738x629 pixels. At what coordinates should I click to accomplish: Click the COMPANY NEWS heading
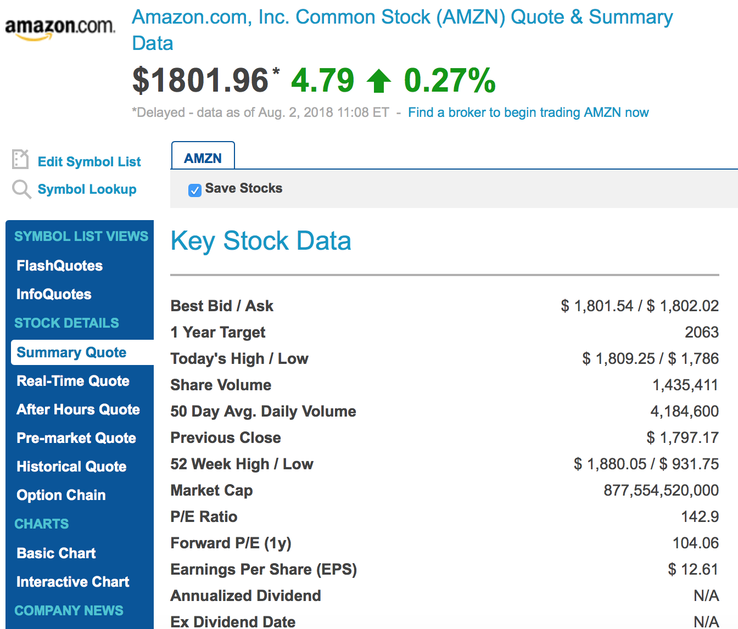(x=69, y=610)
